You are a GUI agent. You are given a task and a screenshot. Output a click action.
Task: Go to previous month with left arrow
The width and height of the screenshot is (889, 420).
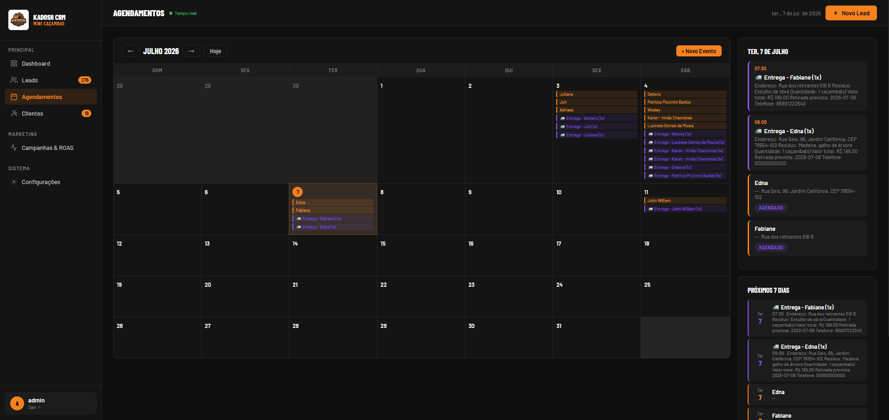click(130, 51)
